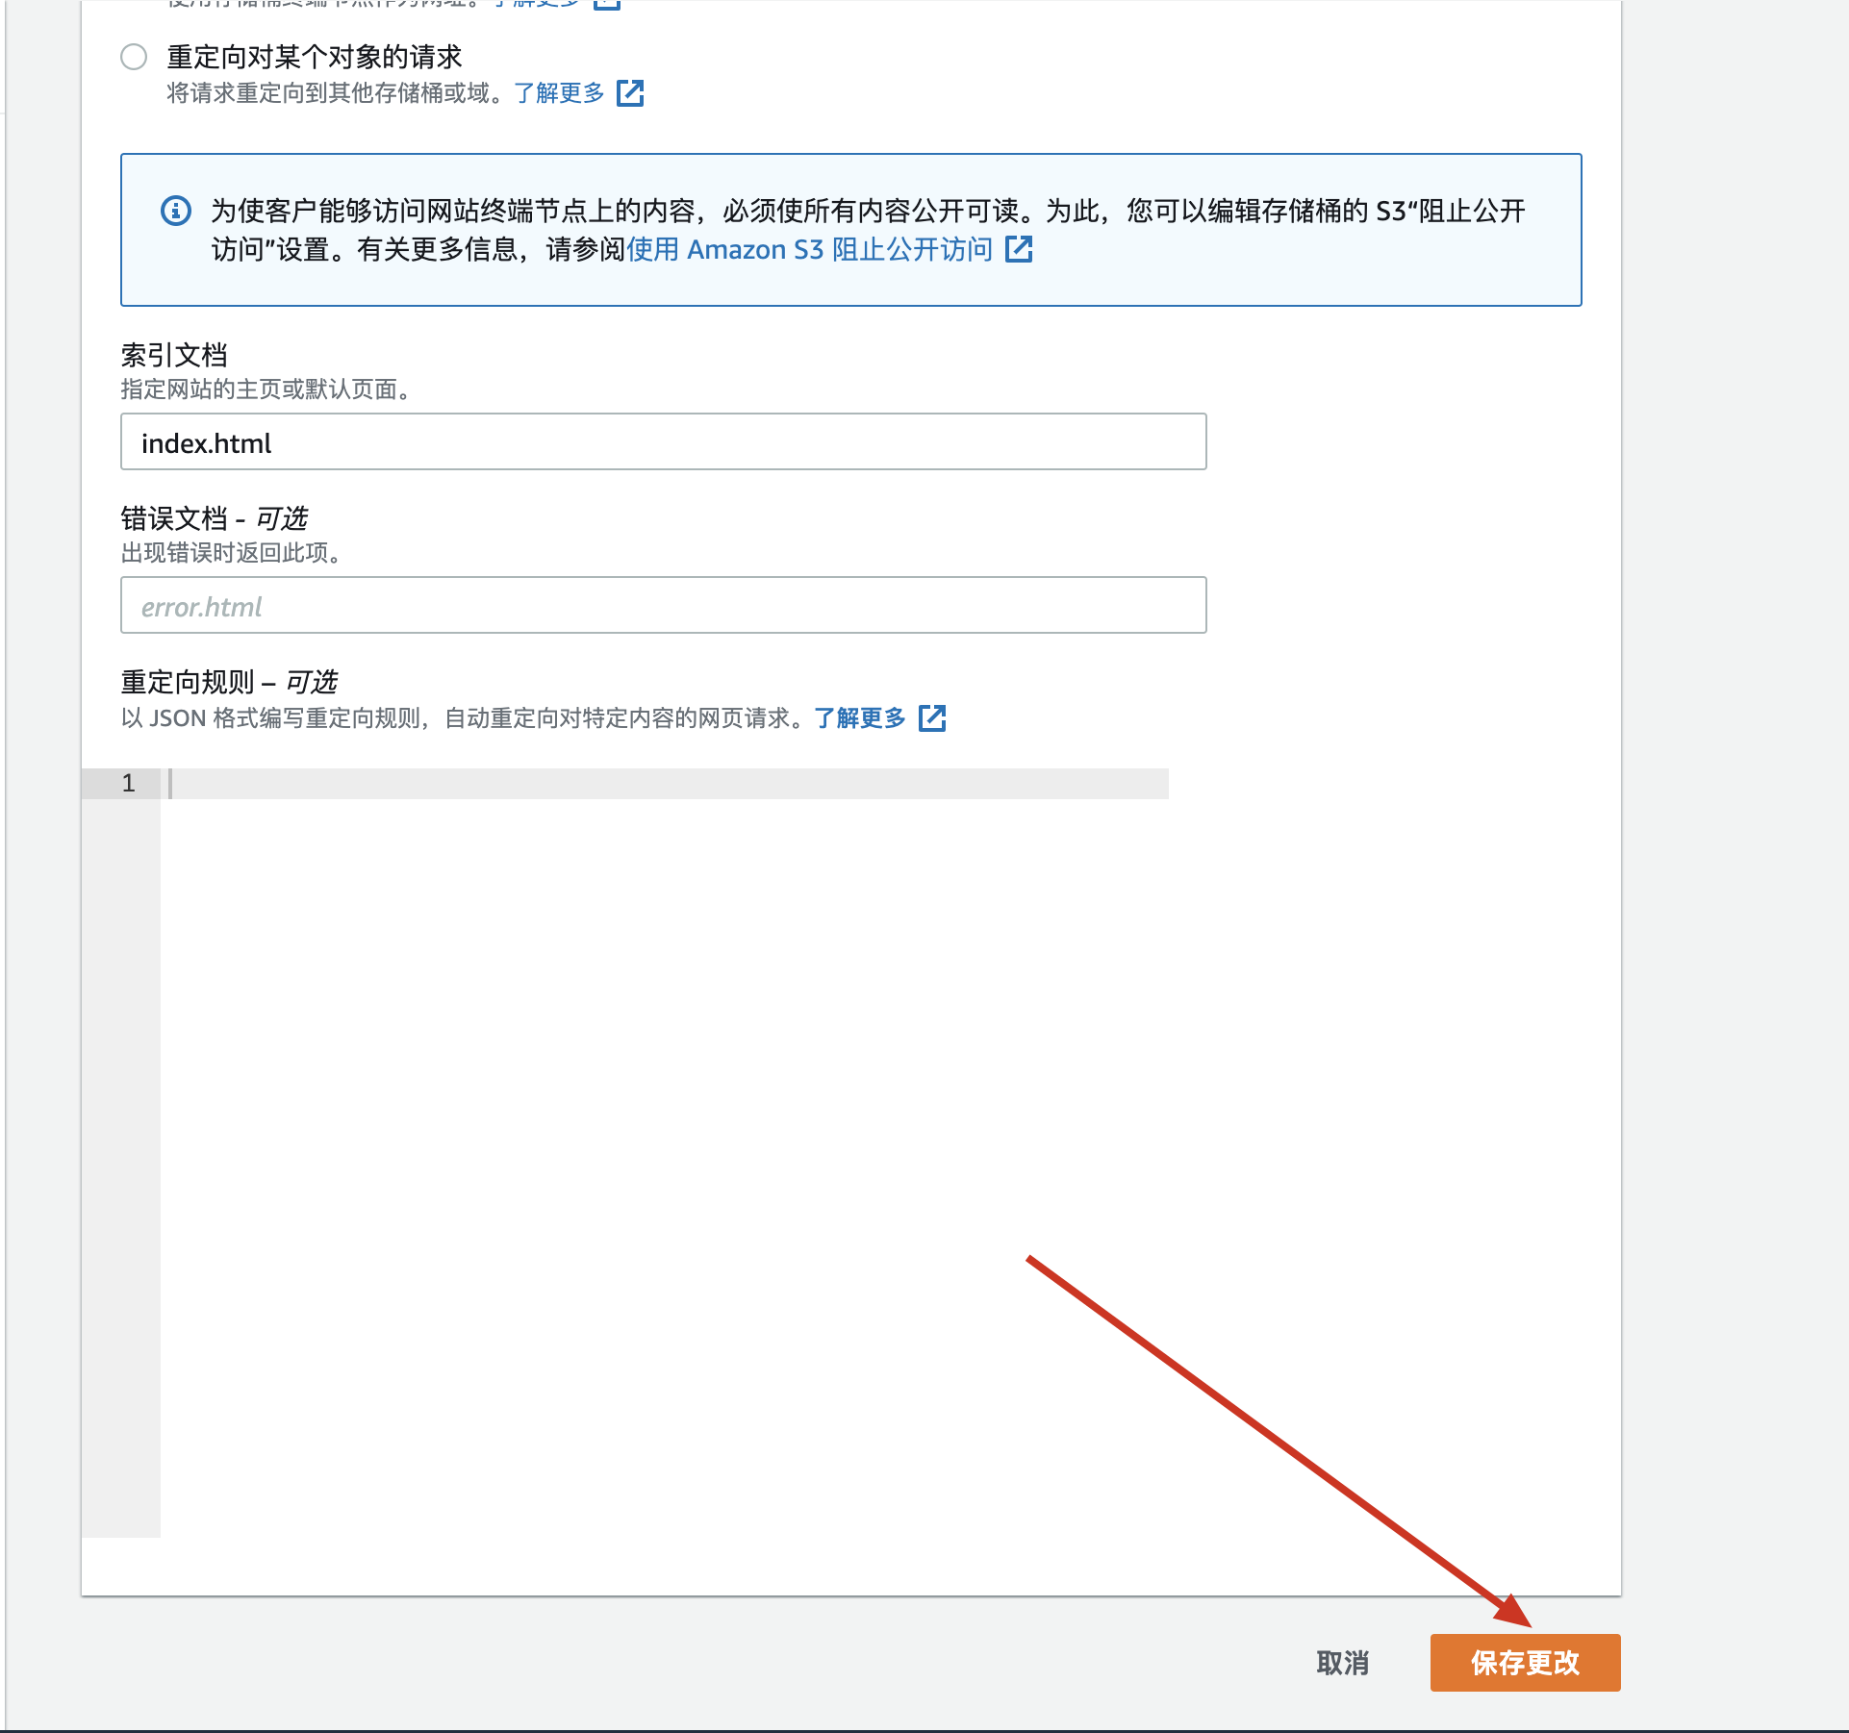
Task: Click line number 1 in editor gutter
Action: click(128, 784)
